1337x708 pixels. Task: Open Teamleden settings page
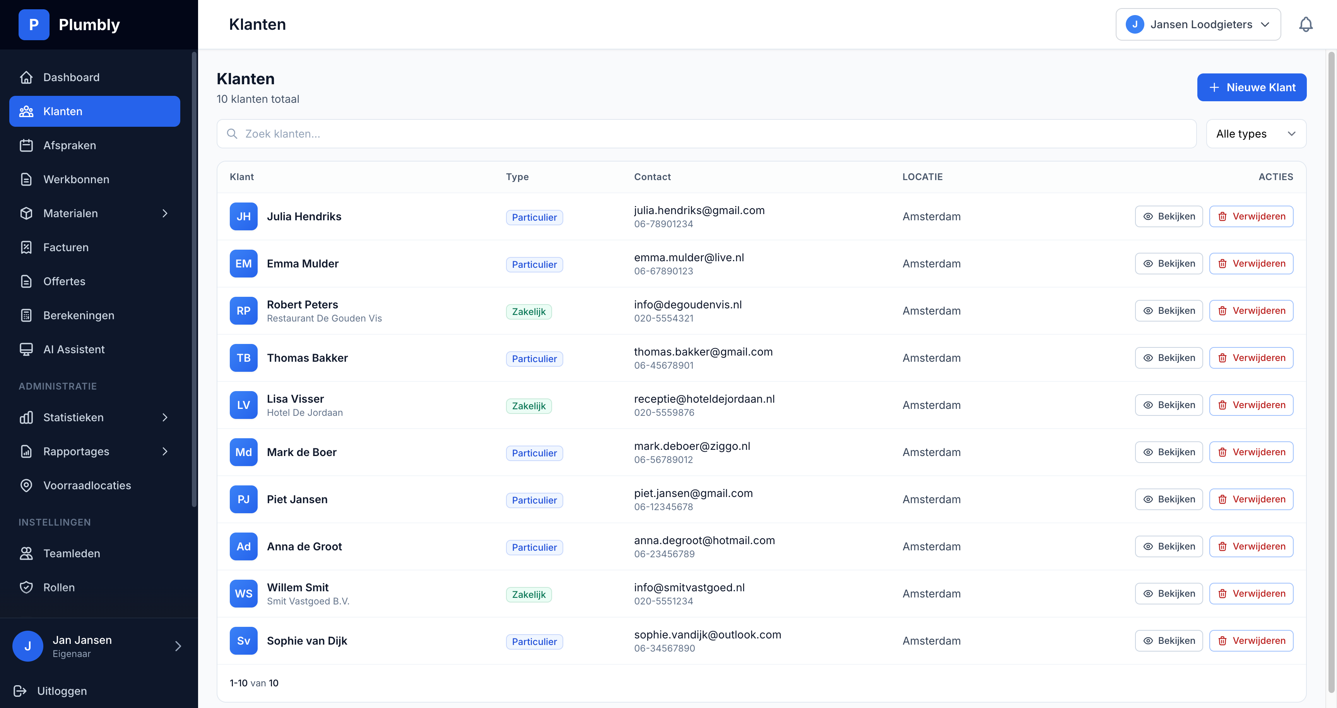94,553
